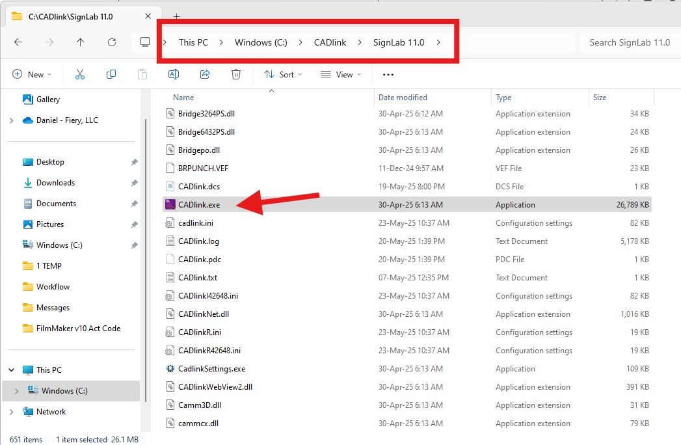Image resolution: width=681 pixels, height=445 pixels.
Task: Copy the selected file
Action: coord(111,74)
